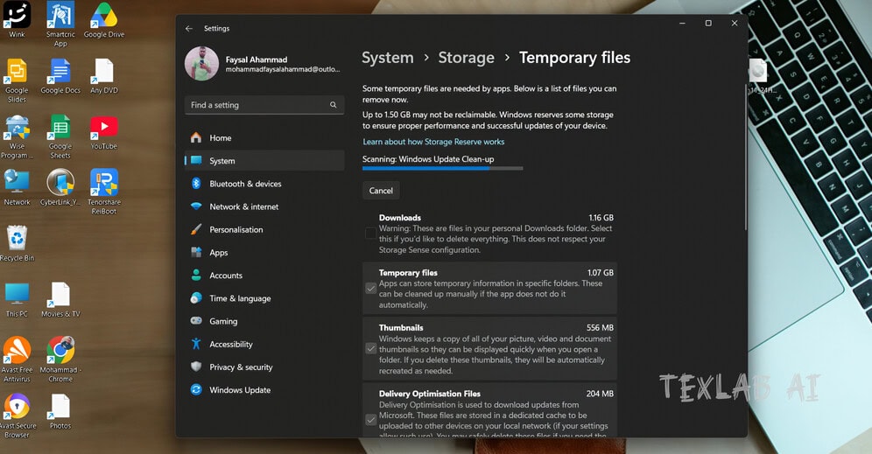Open Apps settings
Image resolution: width=872 pixels, height=454 pixels.
[x=264, y=252]
